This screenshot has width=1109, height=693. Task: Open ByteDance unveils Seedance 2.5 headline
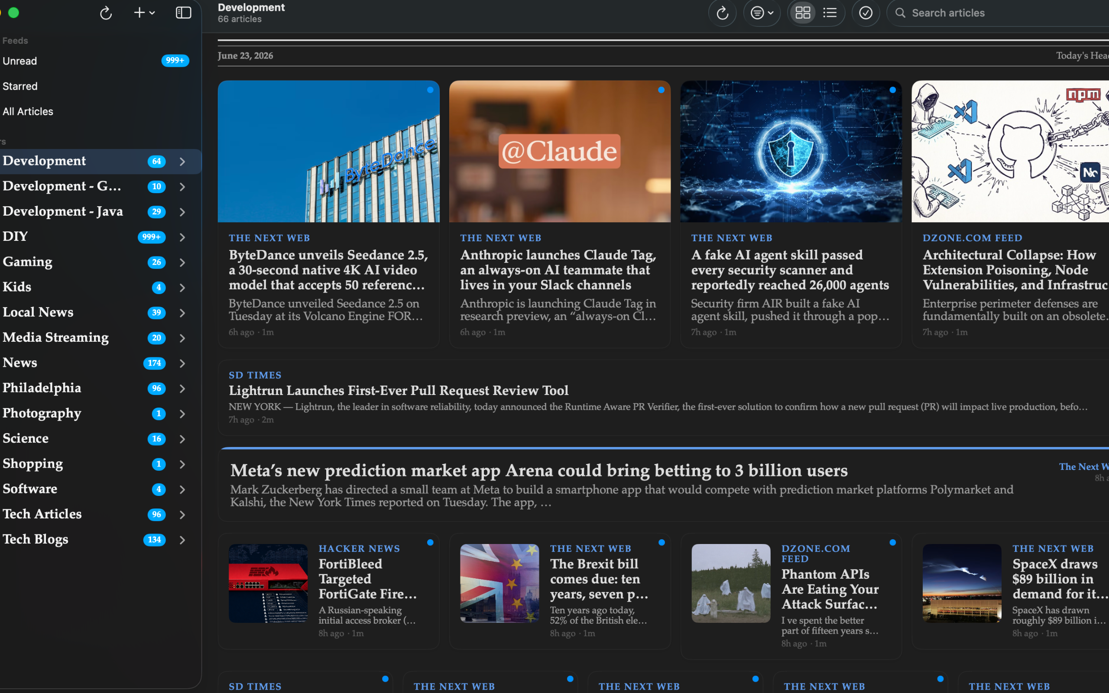pos(328,270)
